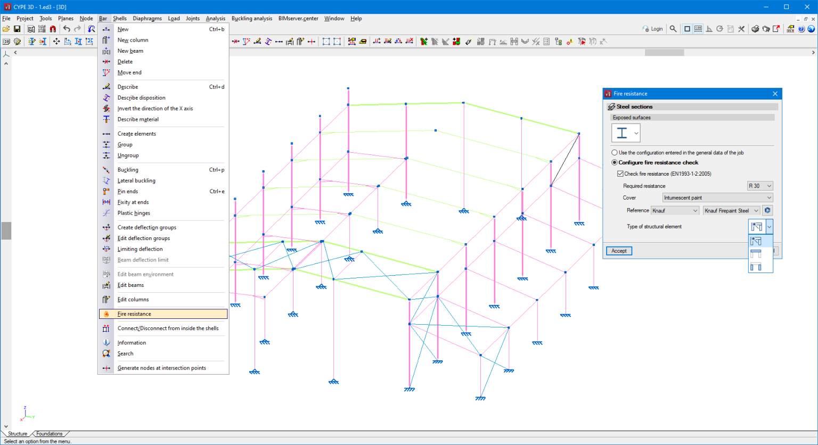Click the four-arrow move icon in toolbar
Image resolution: width=818 pixels, height=445 pixels.
(x=56, y=42)
